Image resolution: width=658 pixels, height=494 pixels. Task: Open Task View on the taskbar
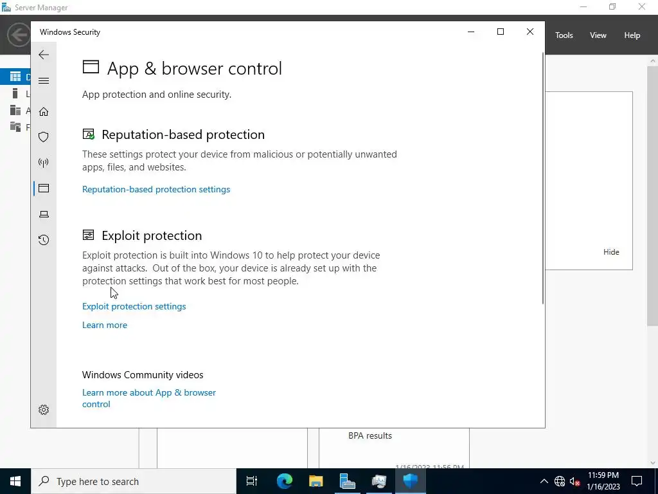point(252,481)
